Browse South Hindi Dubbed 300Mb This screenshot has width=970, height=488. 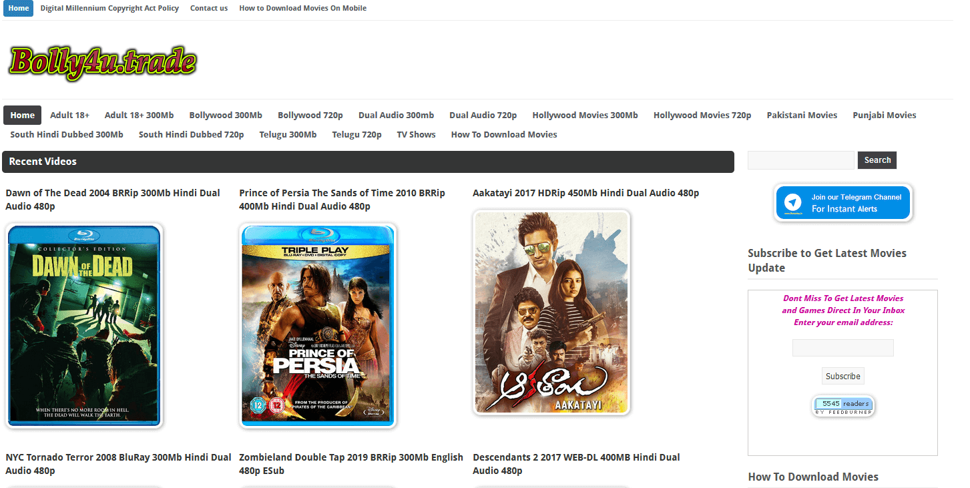tap(67, 134)
